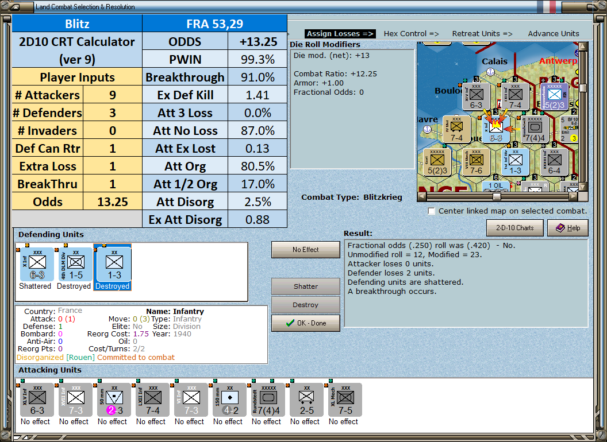Go to the Advance Units step
Viewport: 607px width, 442px height.
(x=554, y=34)
